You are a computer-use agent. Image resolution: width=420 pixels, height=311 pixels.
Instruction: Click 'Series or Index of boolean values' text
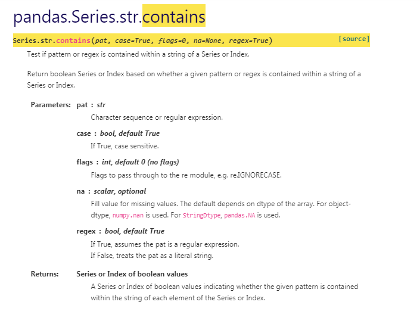[x=132, y=274]
